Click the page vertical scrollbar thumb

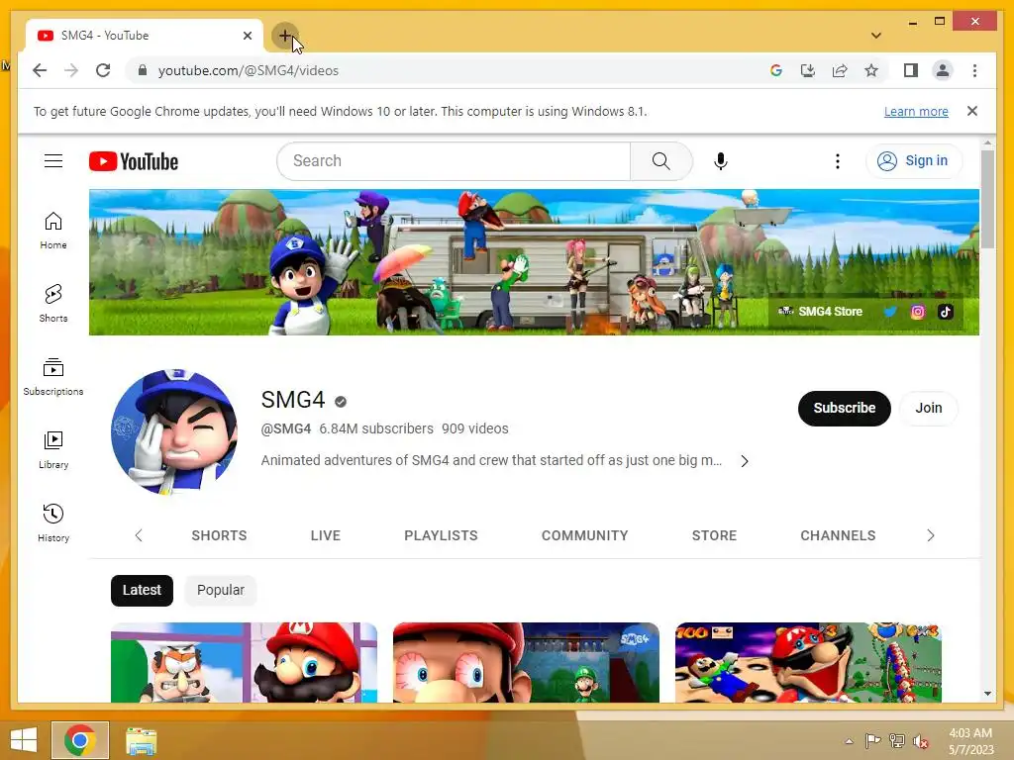click(x=987, y=198)
